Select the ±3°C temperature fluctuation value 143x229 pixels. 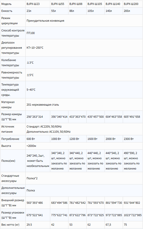30,63
